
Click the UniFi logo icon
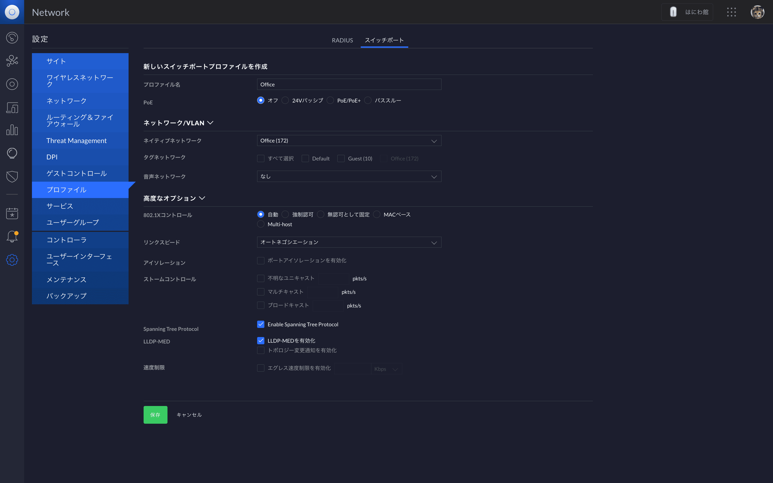tap(12, 12)
